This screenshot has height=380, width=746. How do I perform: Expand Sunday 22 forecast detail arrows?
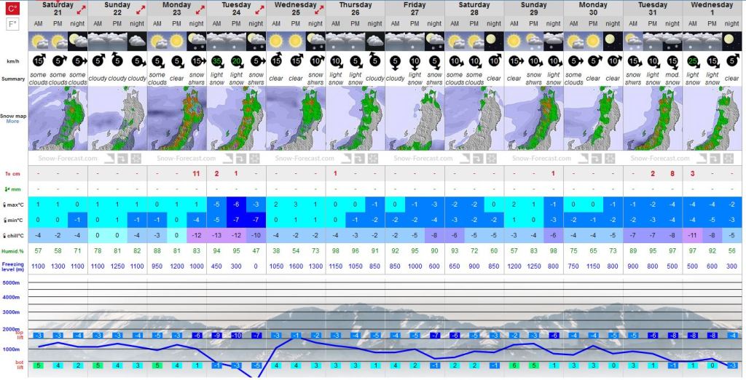pyautogui.click(x=139, y=9)
